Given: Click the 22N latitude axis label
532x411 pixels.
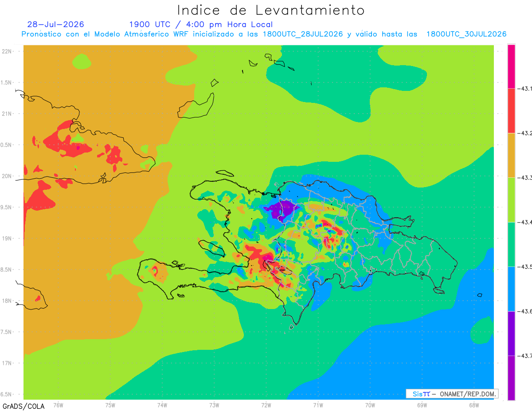Looking at the screenshot, I should [x=7, y=51].
